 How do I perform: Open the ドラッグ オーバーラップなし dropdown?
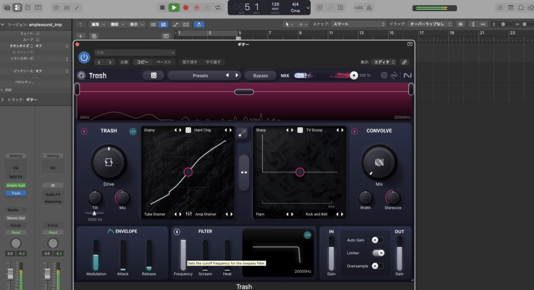[430, 24]
